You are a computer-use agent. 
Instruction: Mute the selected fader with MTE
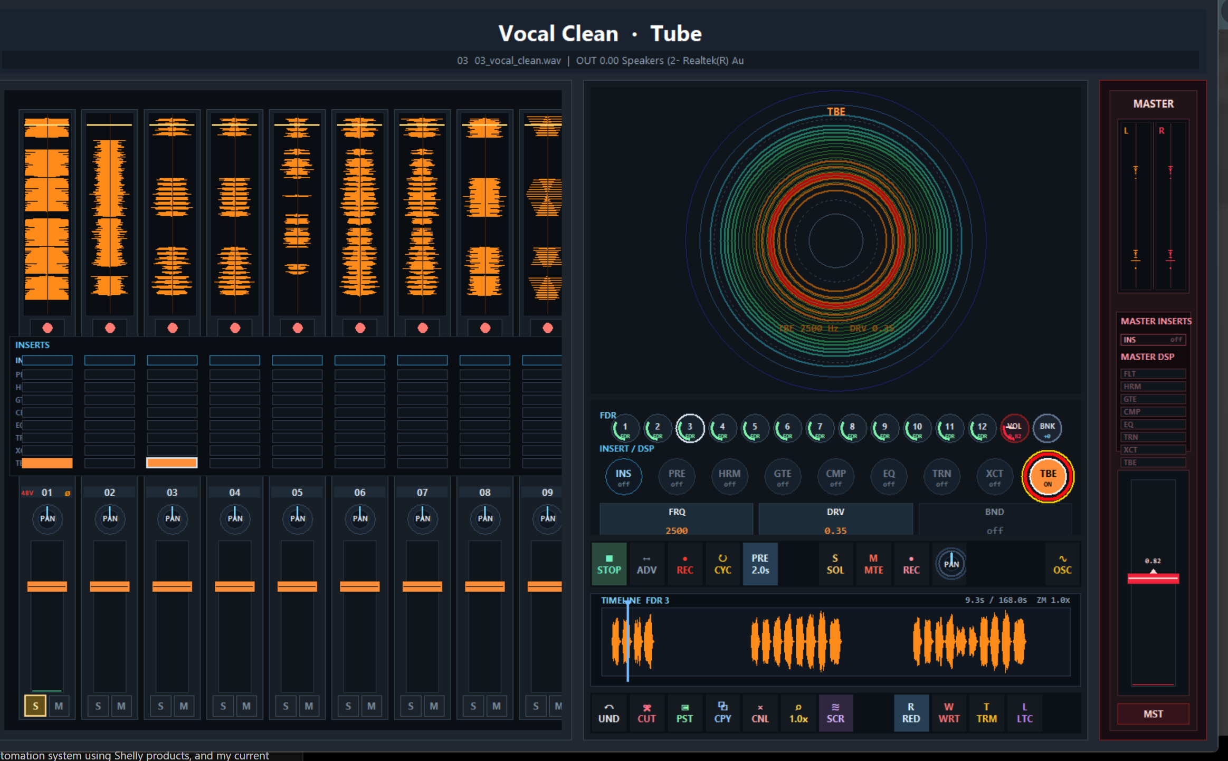(x=873, y=564)
